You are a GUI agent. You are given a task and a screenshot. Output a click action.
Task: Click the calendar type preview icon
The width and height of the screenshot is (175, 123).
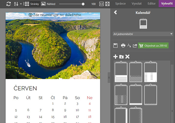click(x=143, y=23)
